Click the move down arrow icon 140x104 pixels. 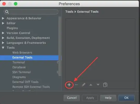98,85
